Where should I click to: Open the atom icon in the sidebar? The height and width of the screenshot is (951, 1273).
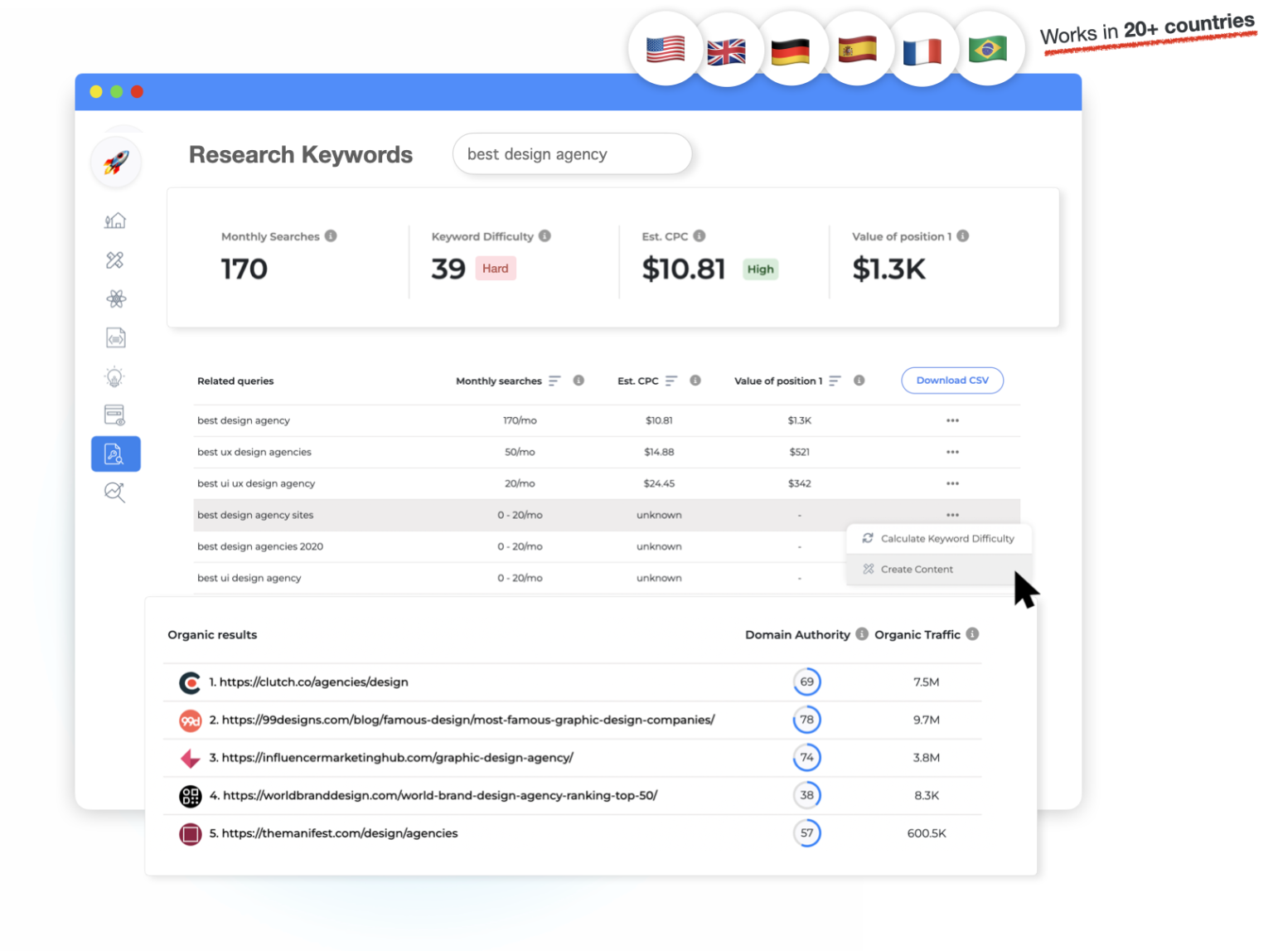tap(115, 299)
